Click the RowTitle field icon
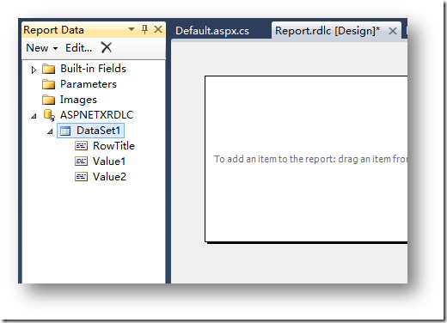447x323 pixels. (x=81, y=146)
